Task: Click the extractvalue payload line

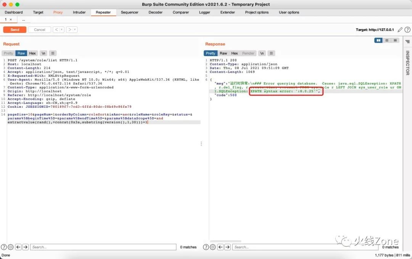Action: pos(78,122)
